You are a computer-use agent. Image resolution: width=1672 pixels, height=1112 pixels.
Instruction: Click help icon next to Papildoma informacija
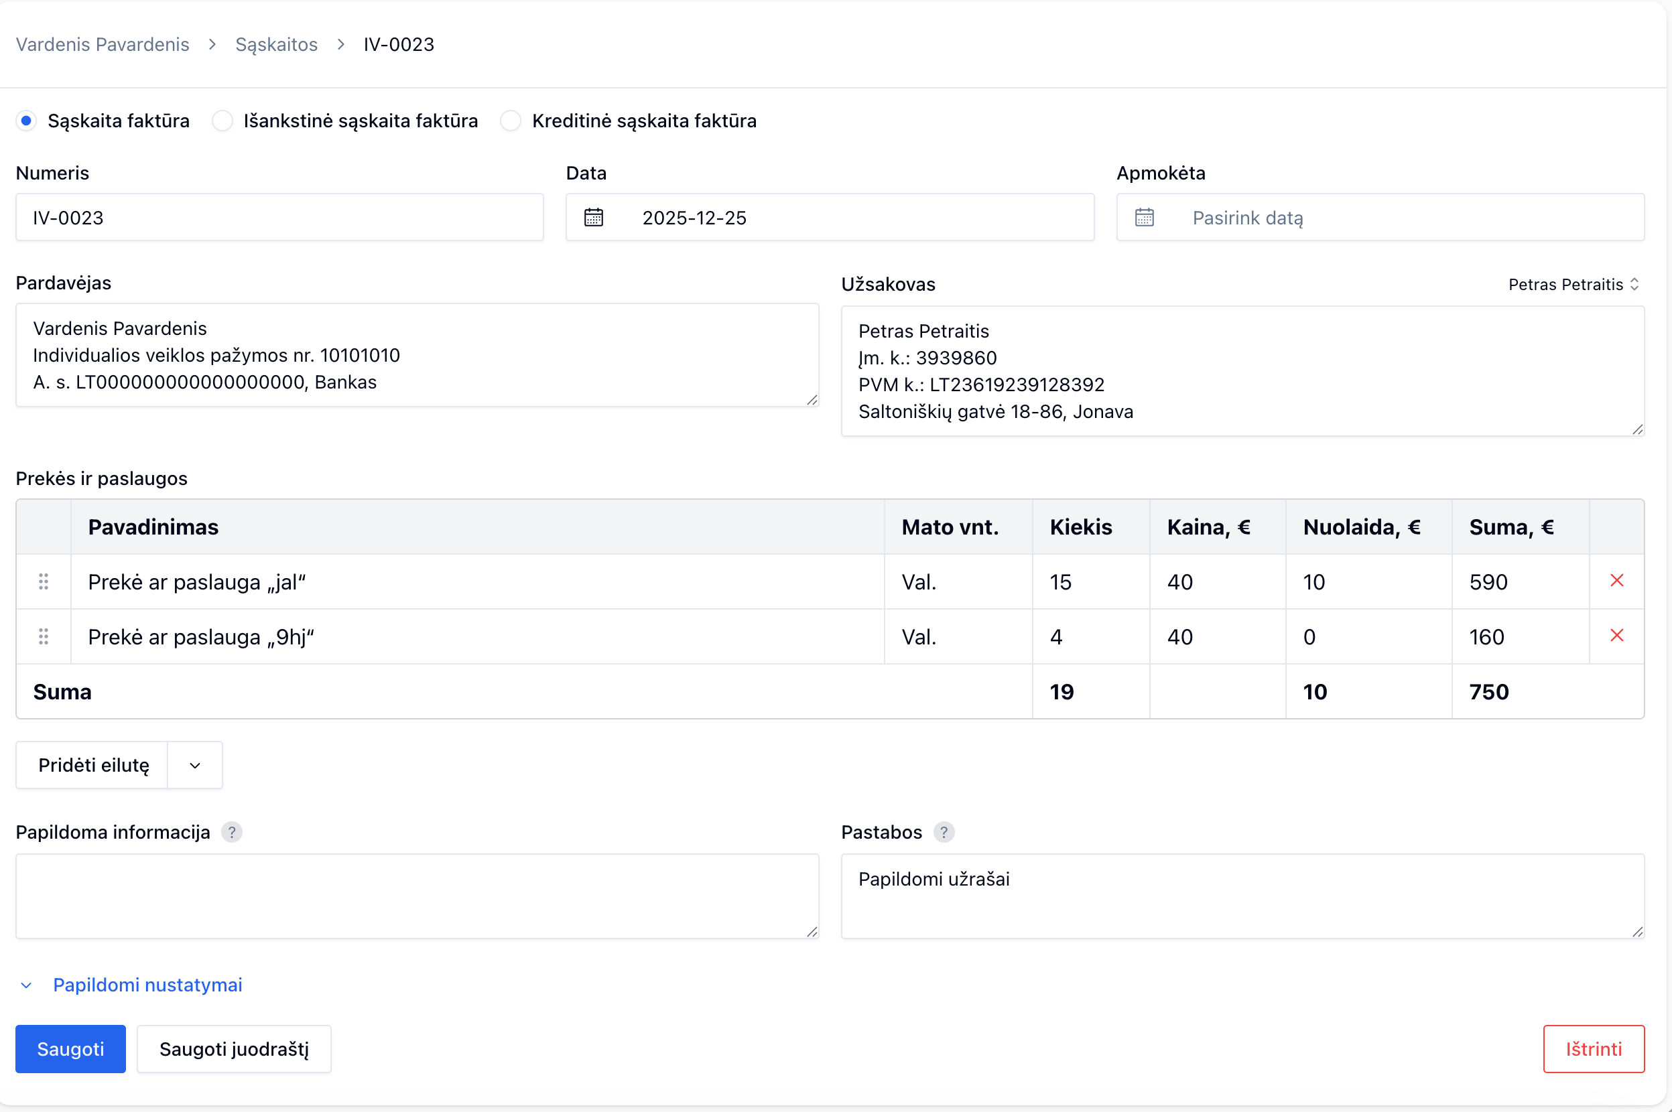(x=231, y=832)
